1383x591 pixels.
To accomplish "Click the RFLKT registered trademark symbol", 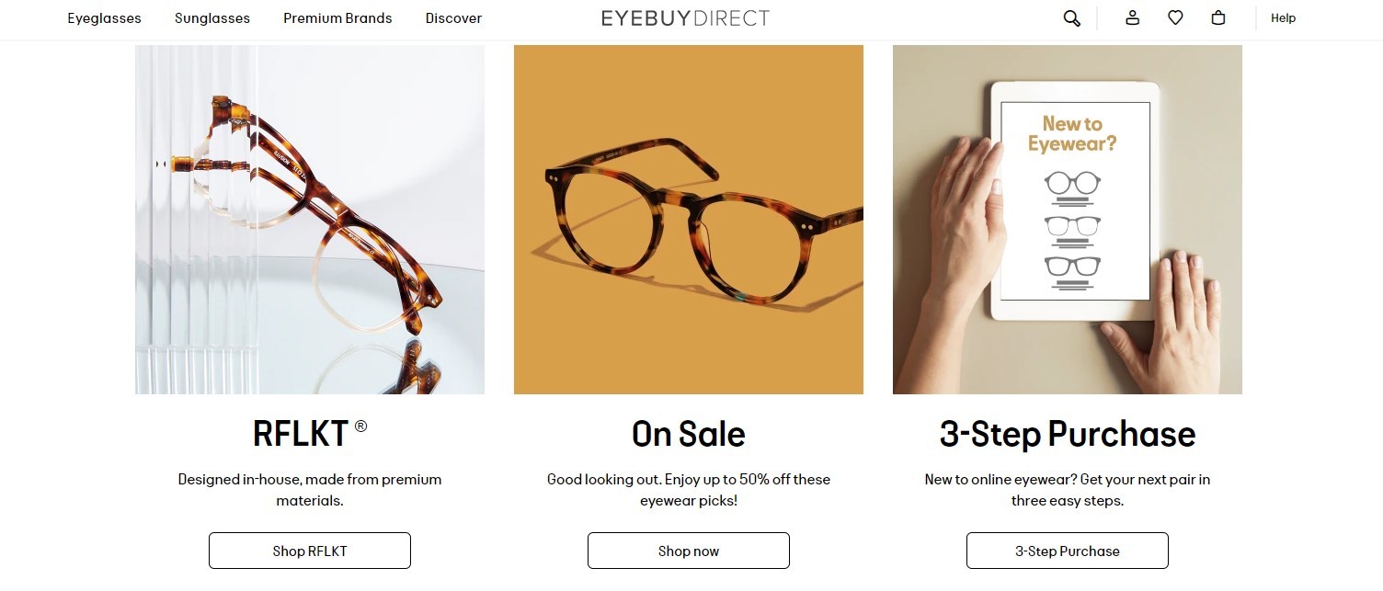I will click(x=361, y=426).
